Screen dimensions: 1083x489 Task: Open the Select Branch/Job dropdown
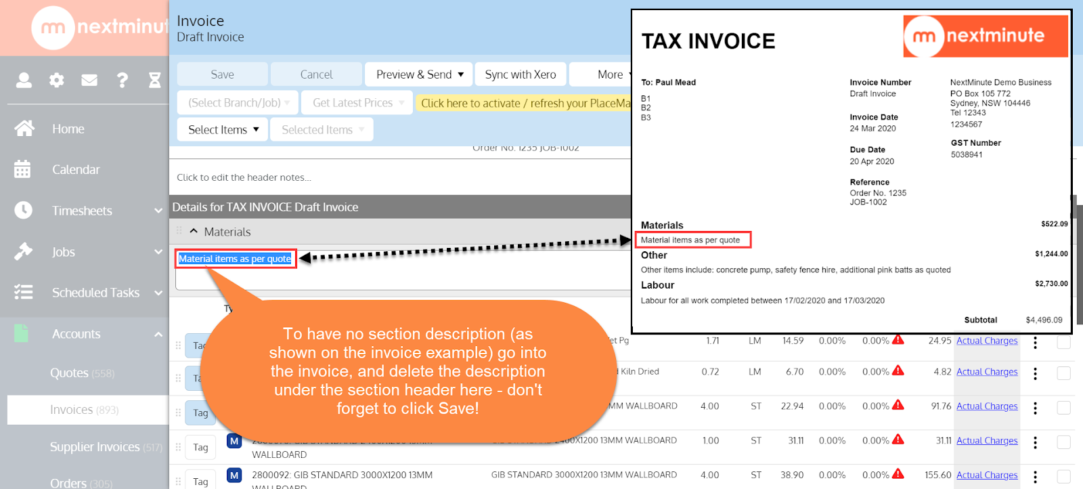pyautogui.click(x=238, y=103)
